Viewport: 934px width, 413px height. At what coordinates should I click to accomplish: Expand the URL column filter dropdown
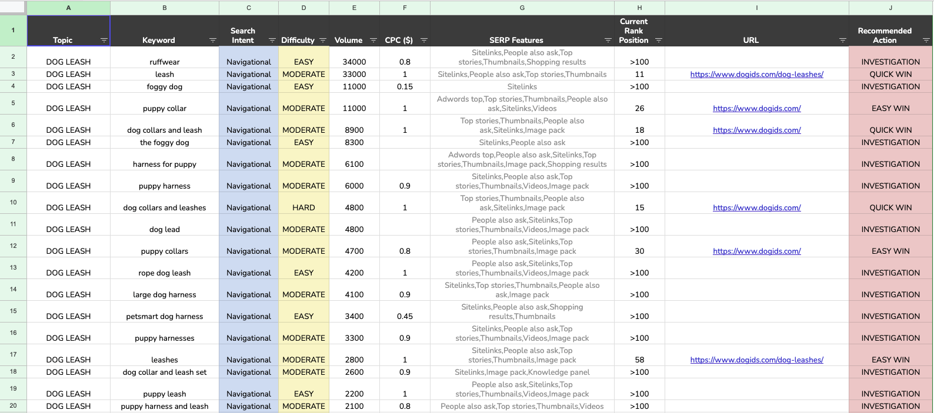point(843,41)
